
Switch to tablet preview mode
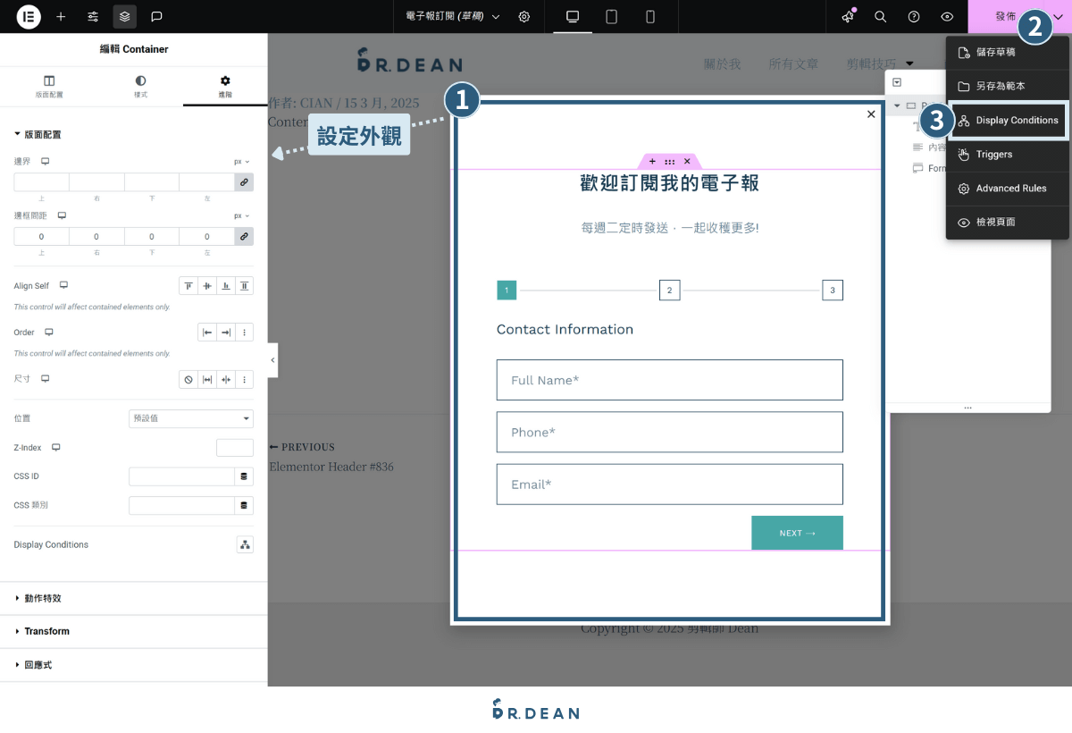[x=614, y=16]
